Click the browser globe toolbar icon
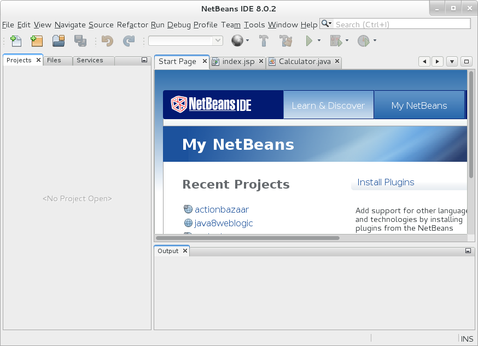The width and height of the screenshot is (478, 346). click(x=237, y=40)
